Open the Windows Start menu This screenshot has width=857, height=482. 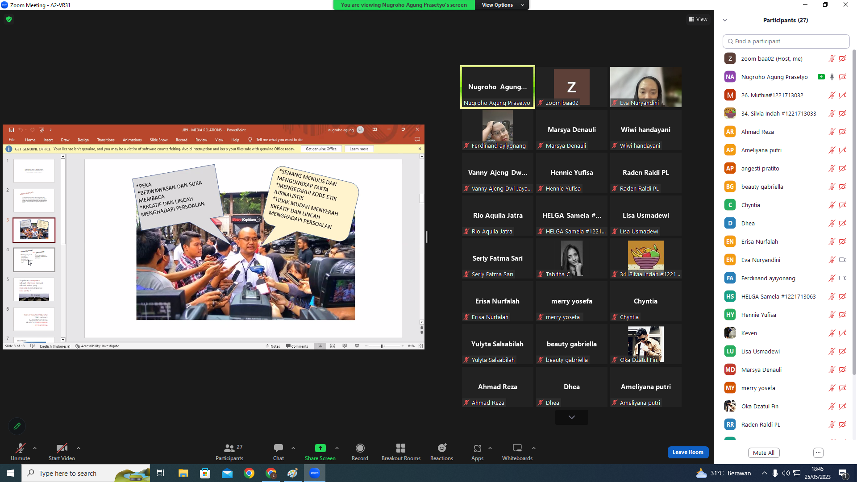point(11,473)
